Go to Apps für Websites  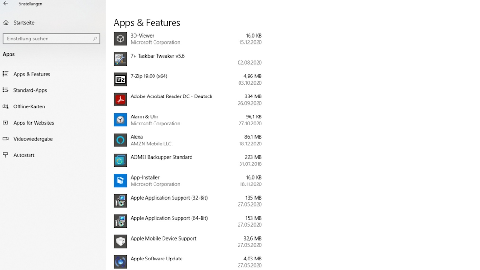pyautogui.click(x=34, y=123)
